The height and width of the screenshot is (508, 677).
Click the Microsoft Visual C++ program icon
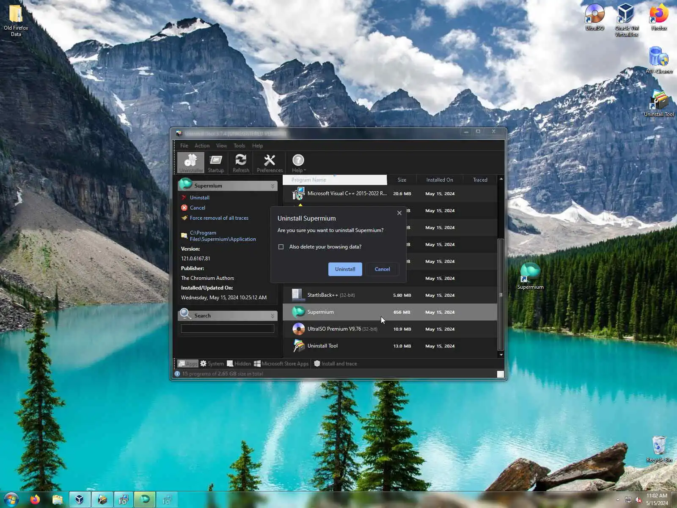coord(298,193)
